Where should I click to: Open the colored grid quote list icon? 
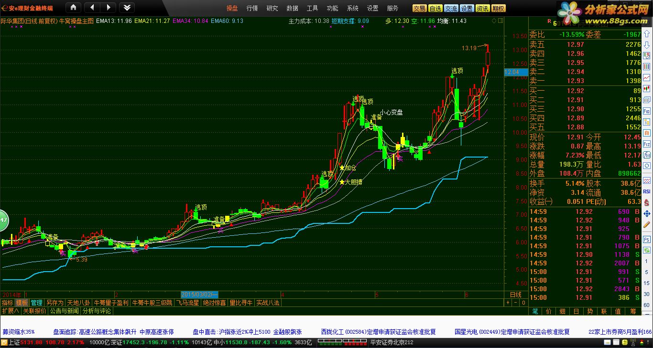pos(647,67)
